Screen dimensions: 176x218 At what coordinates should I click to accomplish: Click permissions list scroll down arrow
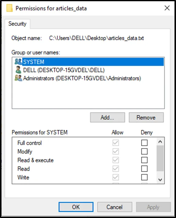coord(160,180)
